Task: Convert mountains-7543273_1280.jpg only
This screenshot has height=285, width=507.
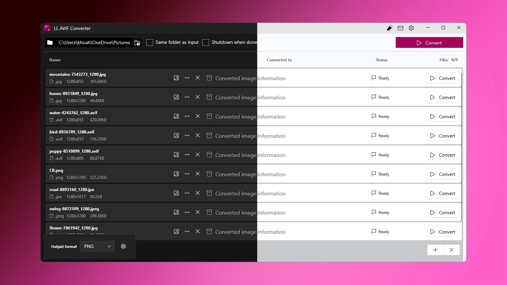Action: point(443,78)
